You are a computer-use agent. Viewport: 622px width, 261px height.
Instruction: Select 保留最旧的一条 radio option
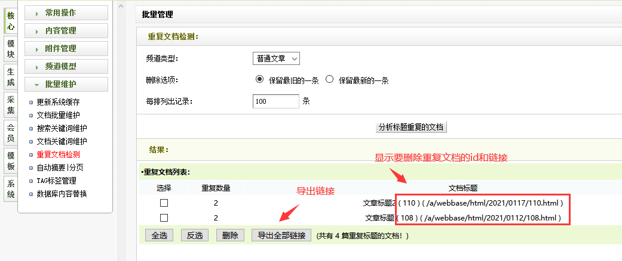pos(259,79)
